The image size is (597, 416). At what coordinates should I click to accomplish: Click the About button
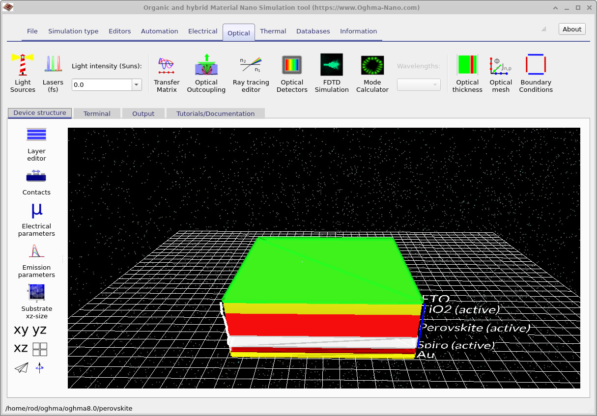tap(571, 28)
